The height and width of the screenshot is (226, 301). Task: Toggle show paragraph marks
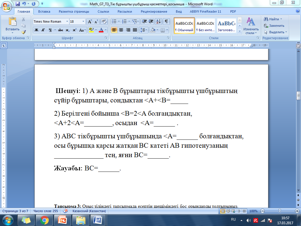click(166, 21)
